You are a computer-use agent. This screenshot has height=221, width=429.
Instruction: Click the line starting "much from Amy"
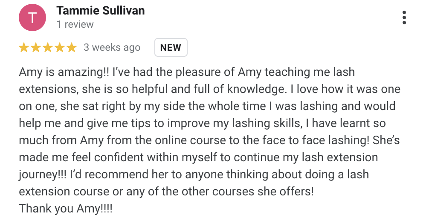point(209,140)
